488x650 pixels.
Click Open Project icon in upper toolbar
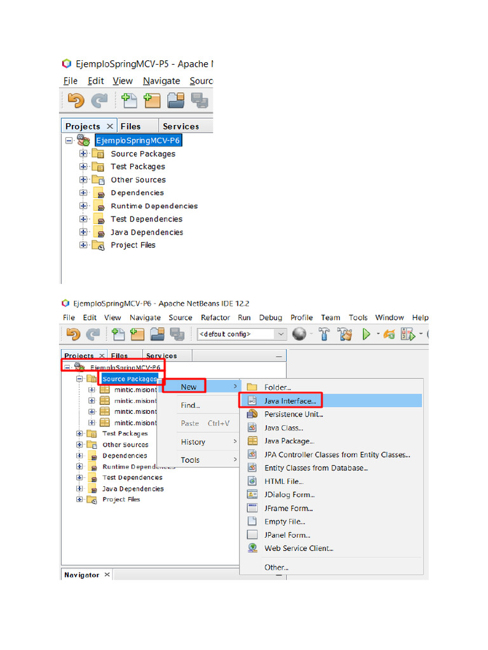pos(176,100)
